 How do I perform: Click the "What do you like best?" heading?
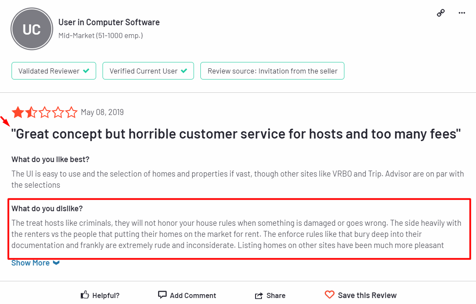[x=50, y=159]
